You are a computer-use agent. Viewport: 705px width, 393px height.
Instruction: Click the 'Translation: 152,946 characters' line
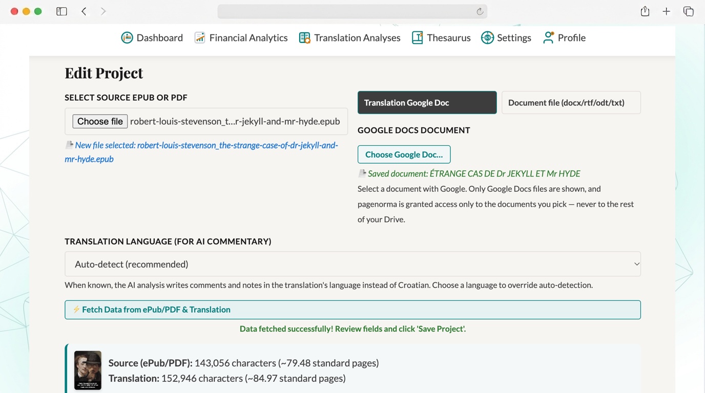227,378
